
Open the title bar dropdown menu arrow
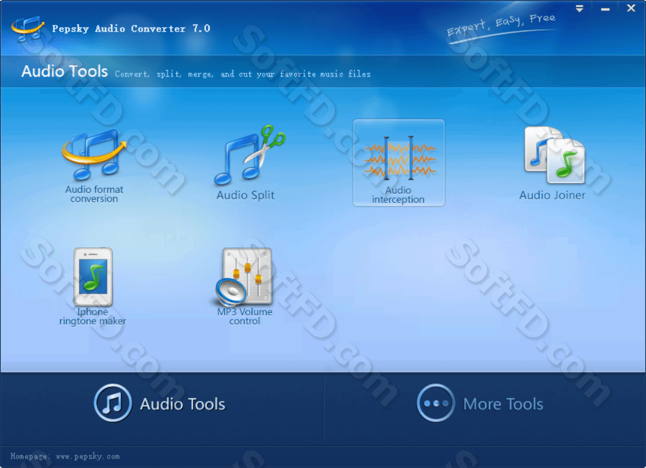(579, 9)
